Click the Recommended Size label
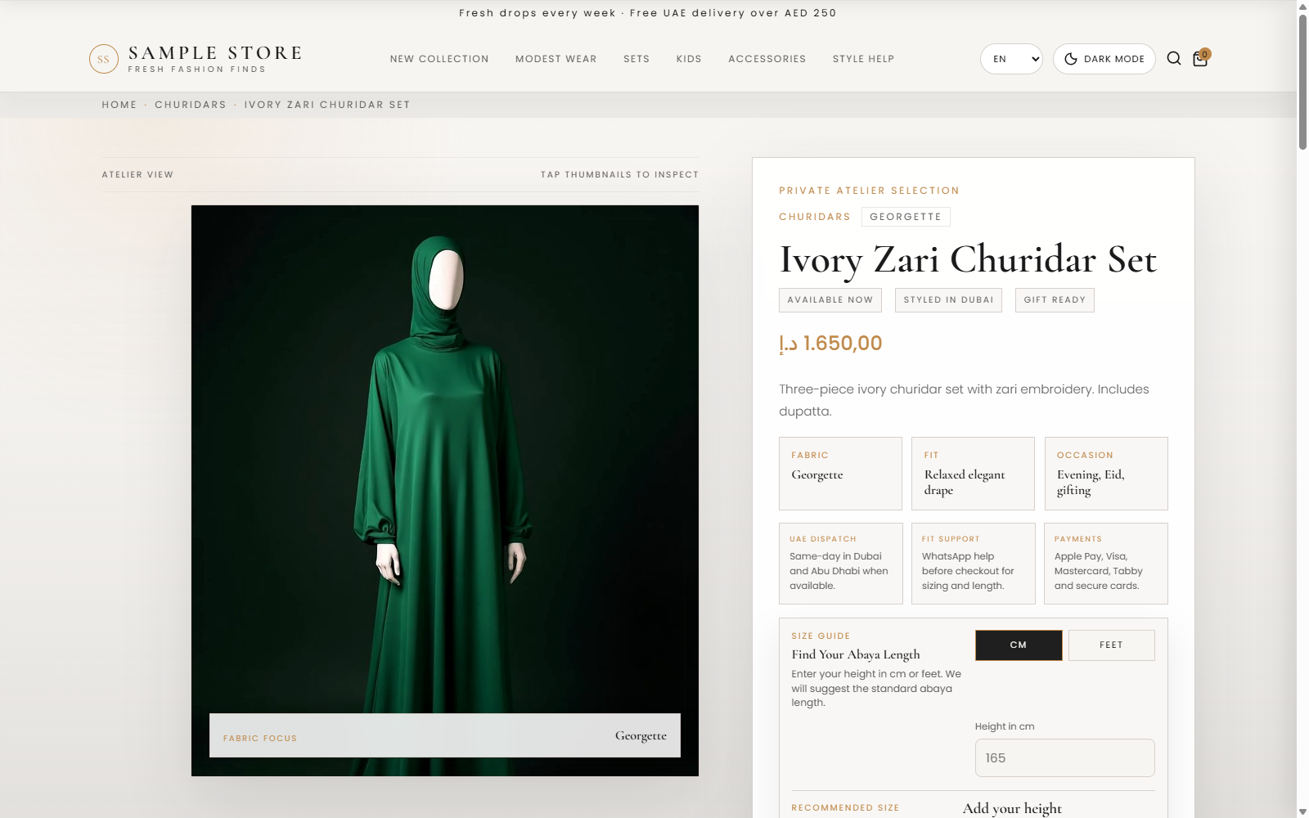1309x818 pixels. (845, 808)
